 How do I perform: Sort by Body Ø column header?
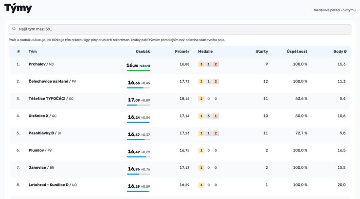[340, 51]
